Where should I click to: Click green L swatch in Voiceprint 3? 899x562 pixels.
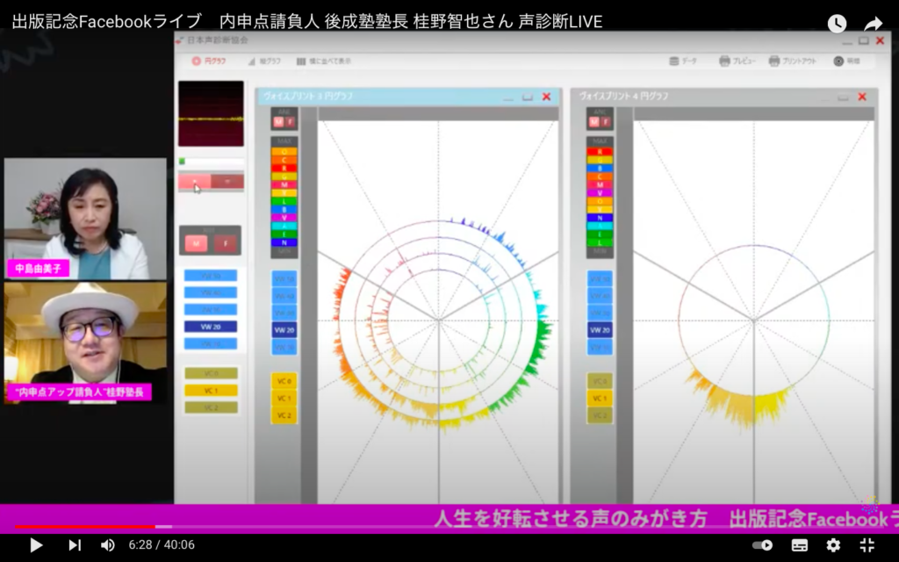(x=284, y=201)
